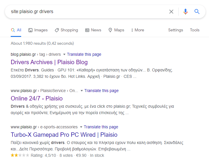Clear the search box with the X icon

click(x=171, y=12)
